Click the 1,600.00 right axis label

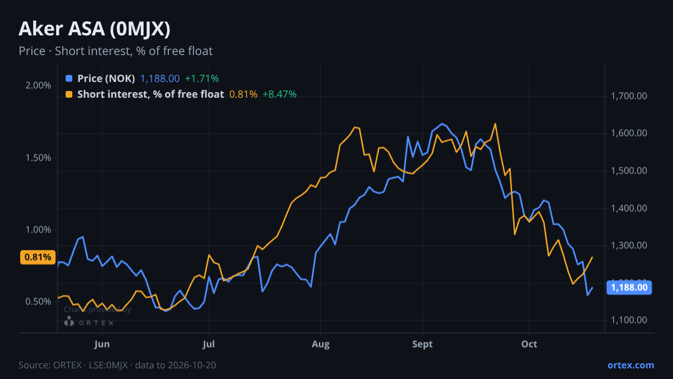tap(629, 133)
